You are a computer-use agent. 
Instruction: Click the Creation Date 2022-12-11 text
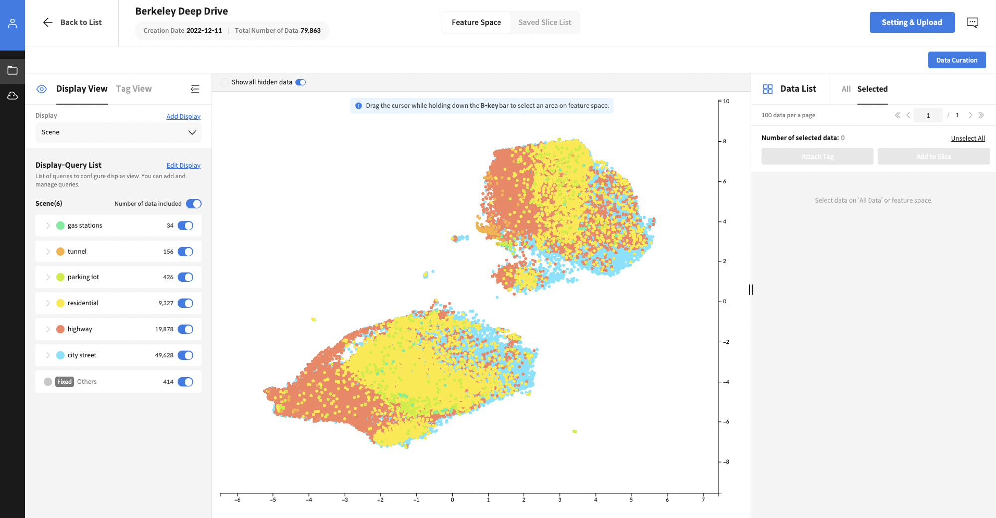point(182,30)
